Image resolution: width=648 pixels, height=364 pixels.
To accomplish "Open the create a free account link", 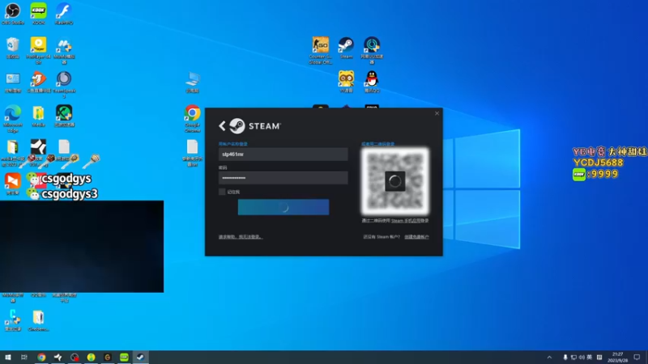I will 416,237.
